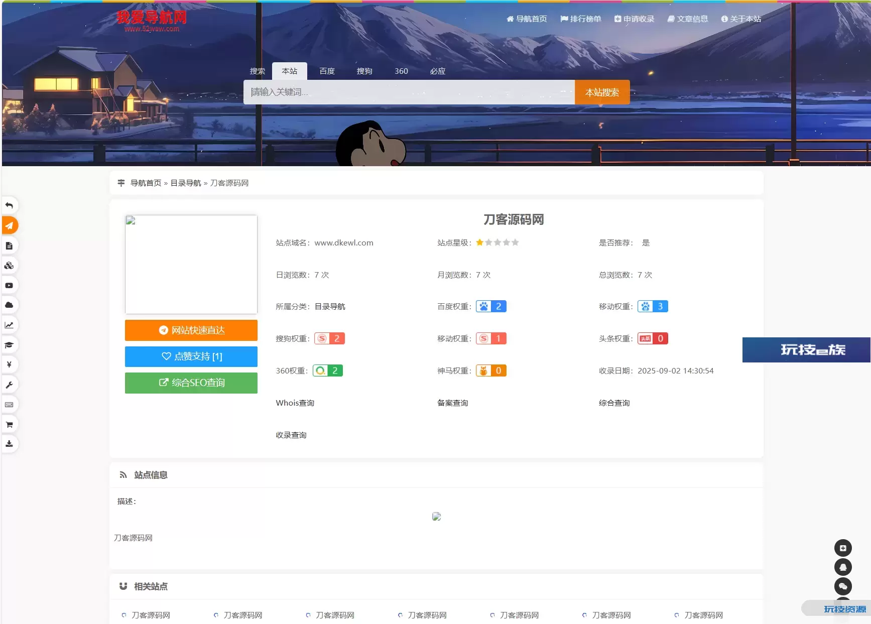
Task: Click the WeChat floating icon
Action: click(843, 586)
